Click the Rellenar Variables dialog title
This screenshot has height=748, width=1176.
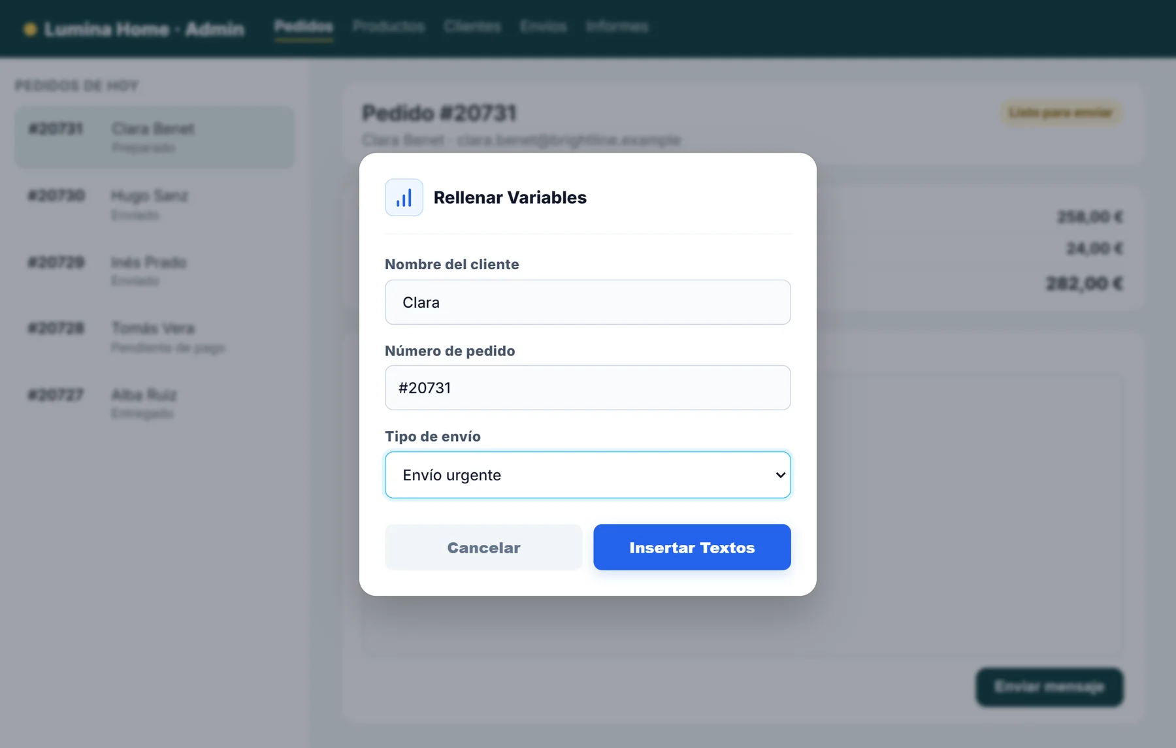coord(510,197)
